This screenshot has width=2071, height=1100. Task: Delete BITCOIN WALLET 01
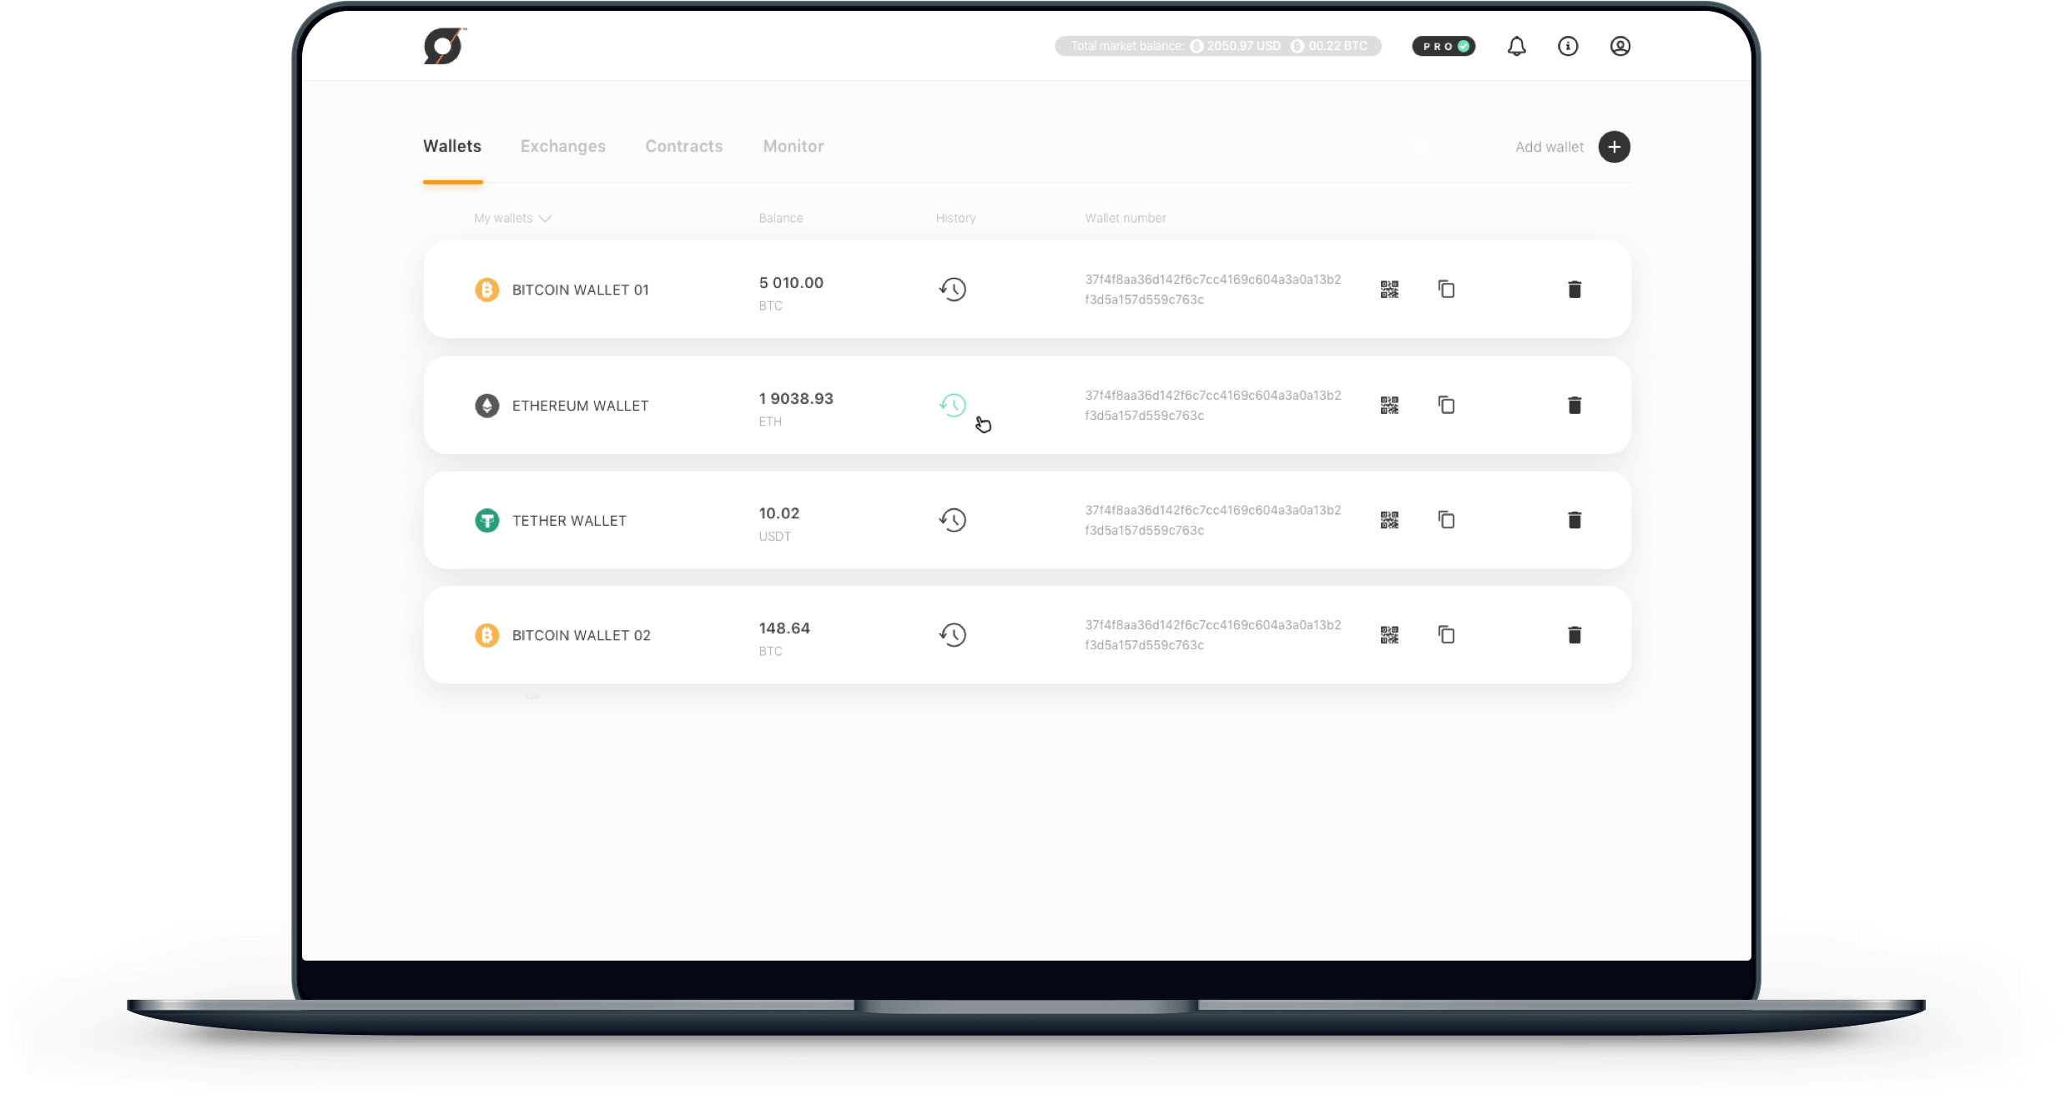coord(1575,290)
